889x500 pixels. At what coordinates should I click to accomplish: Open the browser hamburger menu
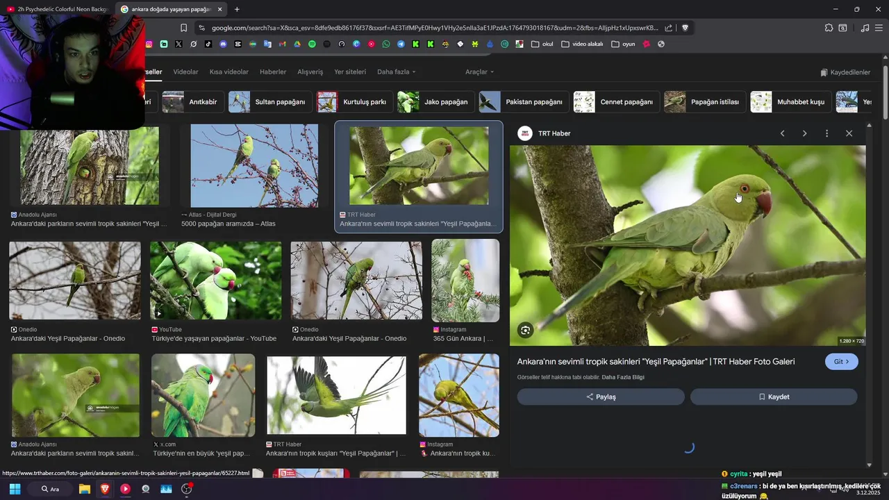[x=879, y=28]
